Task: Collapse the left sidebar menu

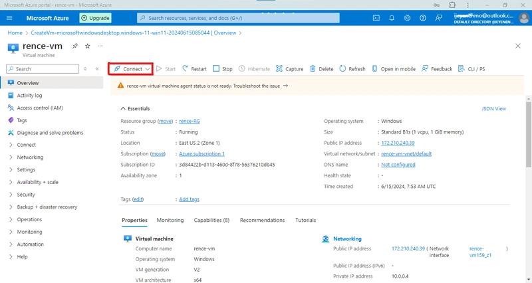Action: point(97,69)
